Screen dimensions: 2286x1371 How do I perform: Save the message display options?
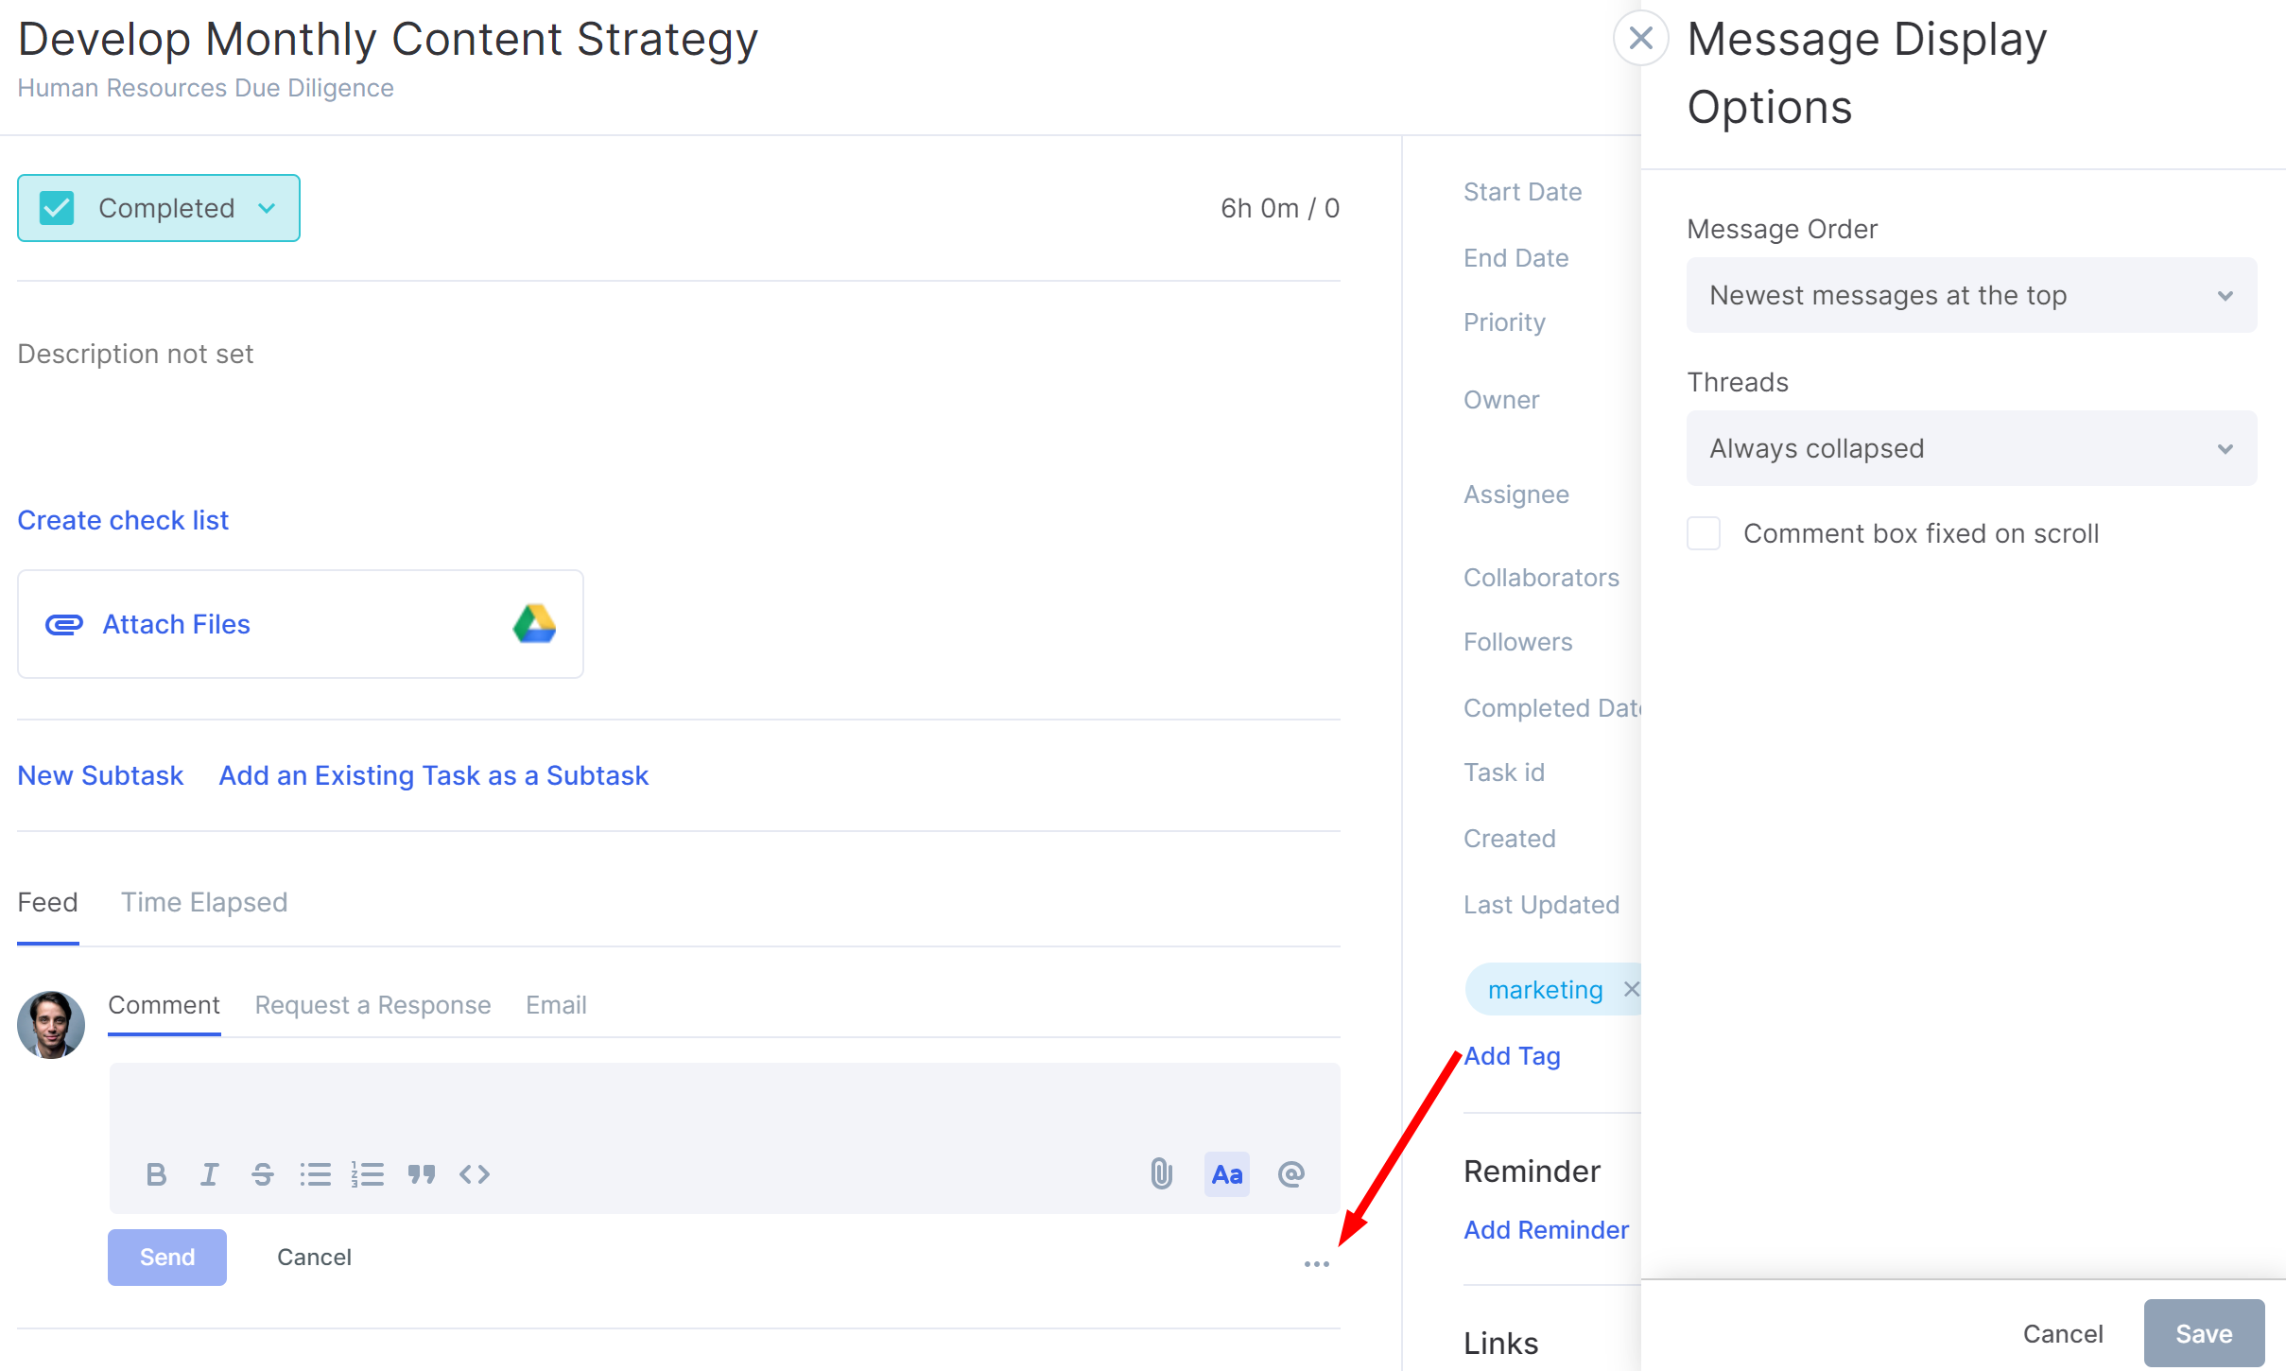2204,1333
